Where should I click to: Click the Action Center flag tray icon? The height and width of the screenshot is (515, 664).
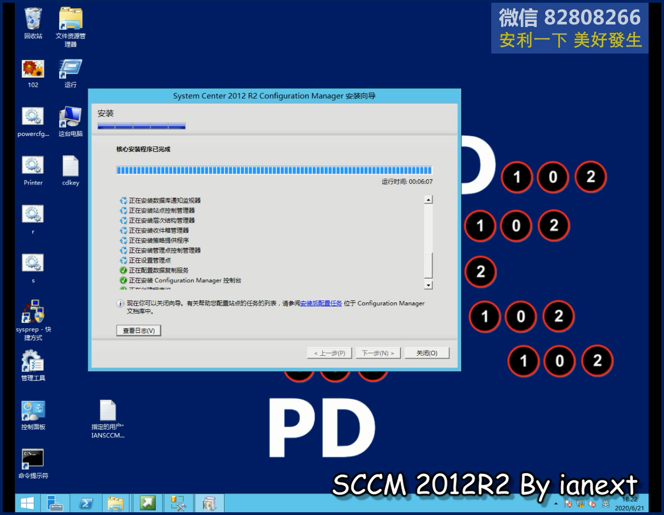tap(568, 503)
